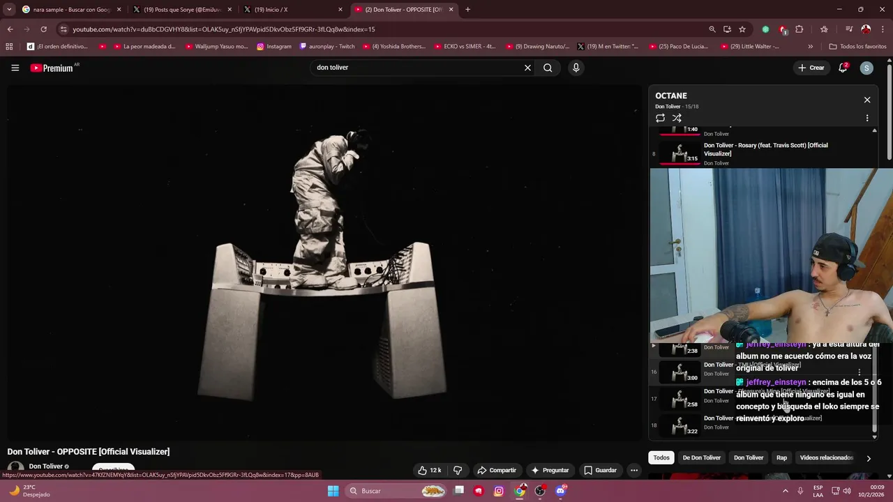Clear the 'don toliver' search text
Image resolution: width=893 pixels, height=502 pixels.
tap(527, 68)
